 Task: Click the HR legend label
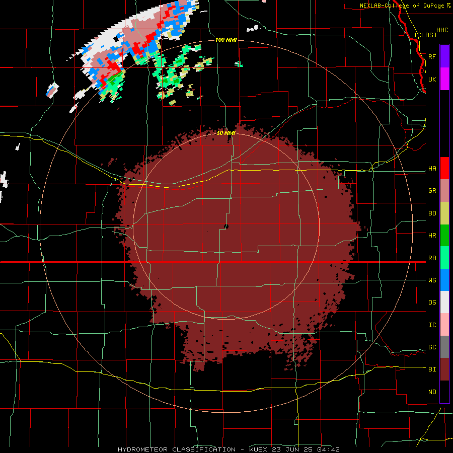(432, 236)
